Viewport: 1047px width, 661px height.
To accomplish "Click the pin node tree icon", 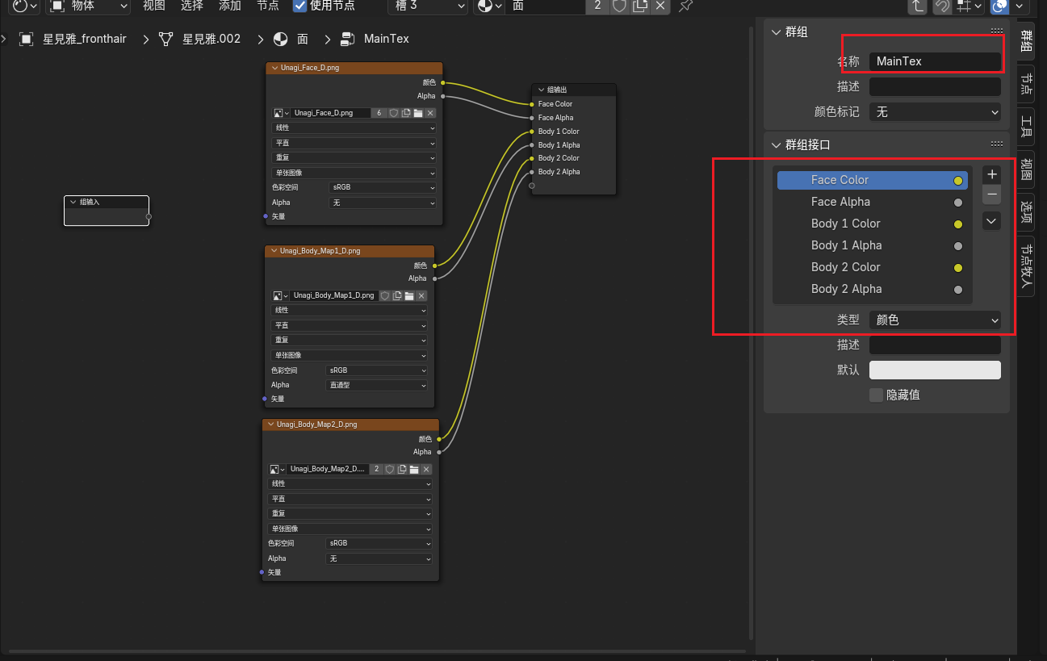I will click(x=685, y=6).
